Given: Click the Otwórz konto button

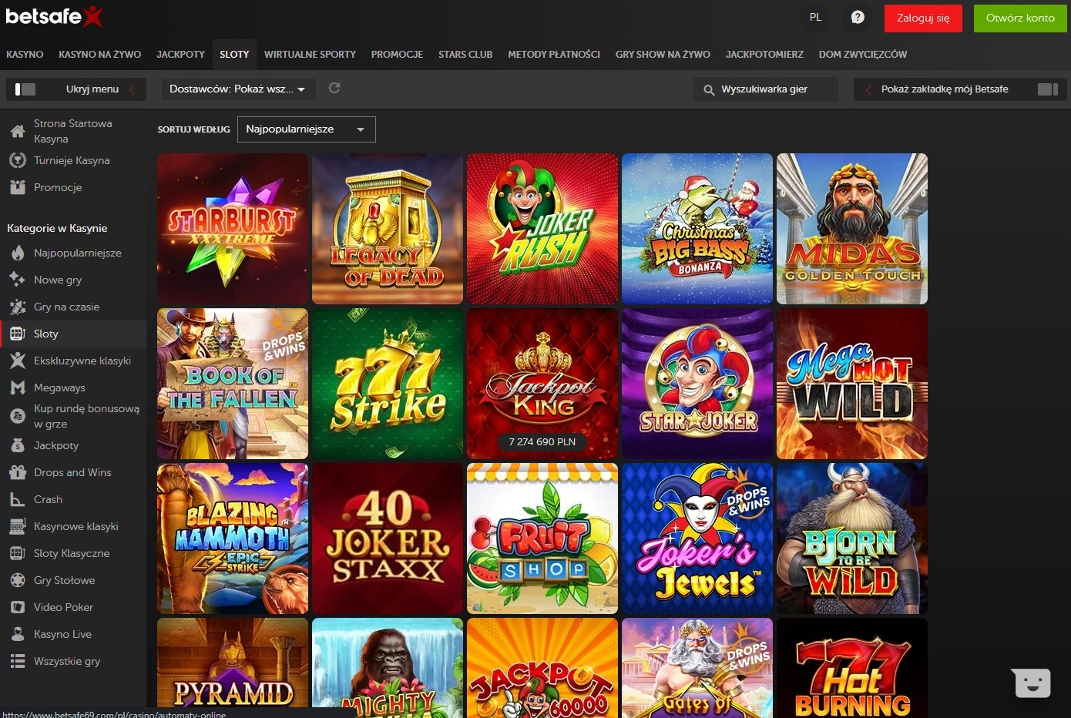Looking at the screenshot, I should (1020, 18).
